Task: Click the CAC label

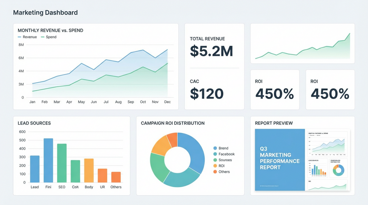Action: (194, 81)
